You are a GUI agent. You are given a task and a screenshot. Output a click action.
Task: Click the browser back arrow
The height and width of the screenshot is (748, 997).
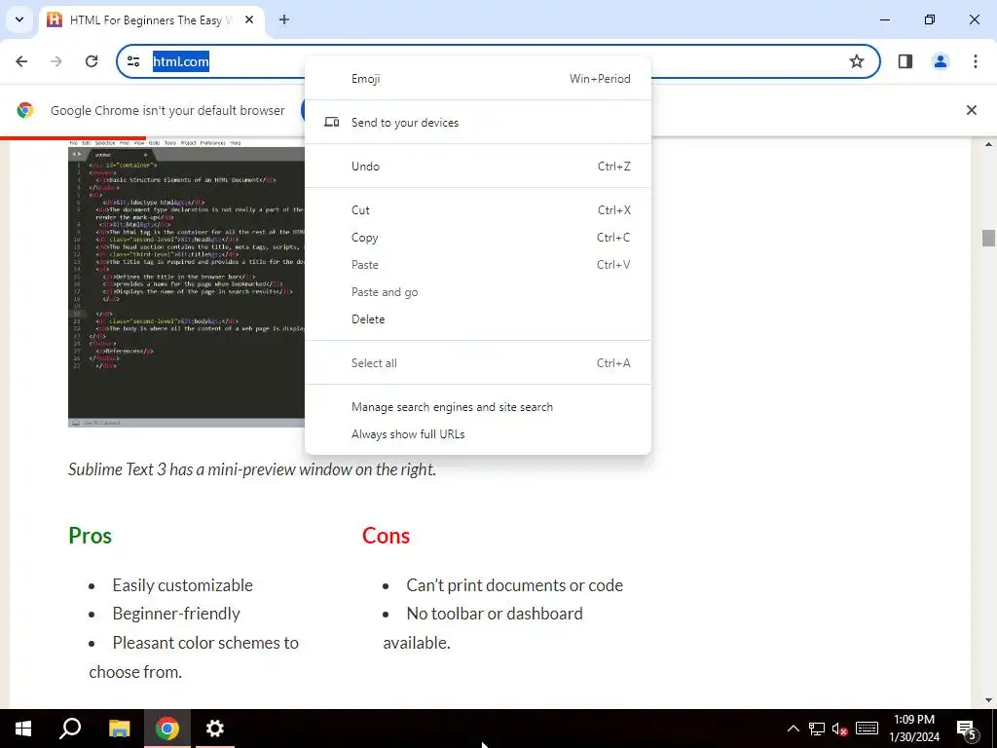pyautogui.click(x=21, y=61)
